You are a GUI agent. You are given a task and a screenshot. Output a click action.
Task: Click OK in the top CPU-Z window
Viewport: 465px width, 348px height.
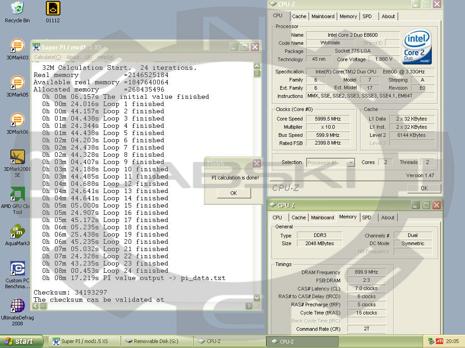tap(424, 188)
